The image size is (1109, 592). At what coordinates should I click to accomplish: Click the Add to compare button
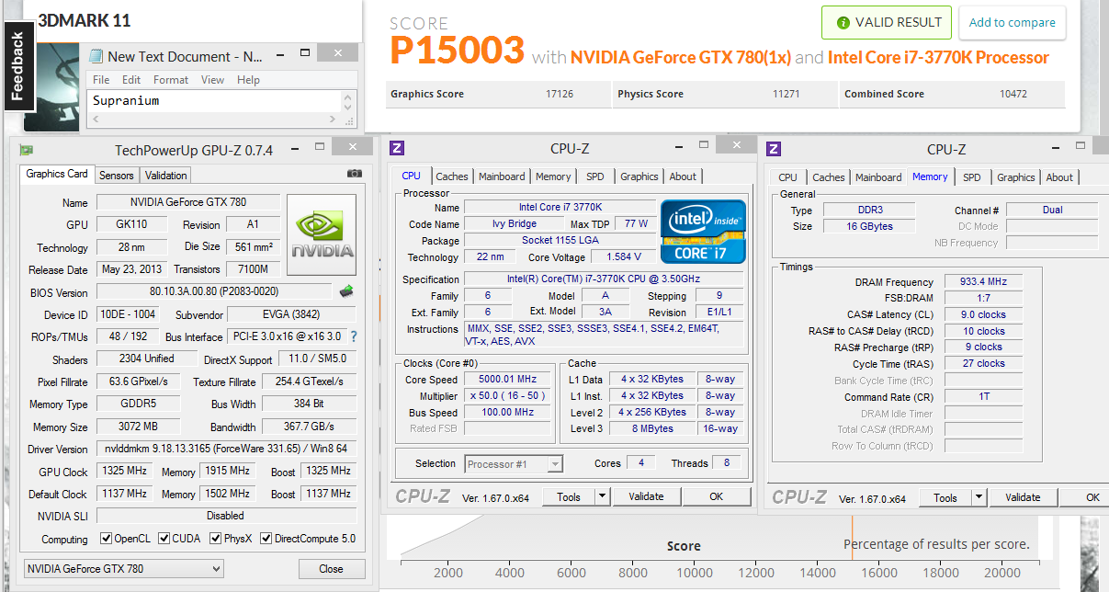1013,23
